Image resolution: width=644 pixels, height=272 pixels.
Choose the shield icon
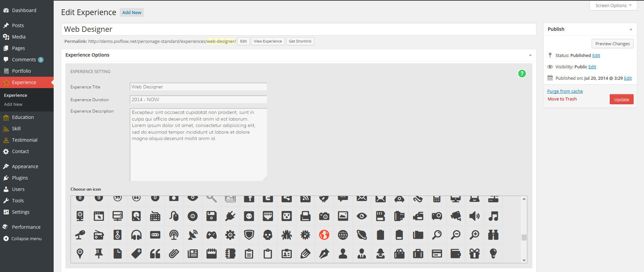tap(249, 235)
